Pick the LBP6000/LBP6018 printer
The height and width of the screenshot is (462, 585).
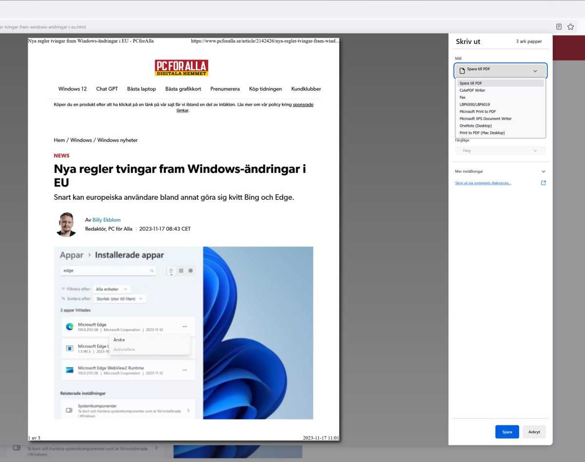[x=500, y=104]
